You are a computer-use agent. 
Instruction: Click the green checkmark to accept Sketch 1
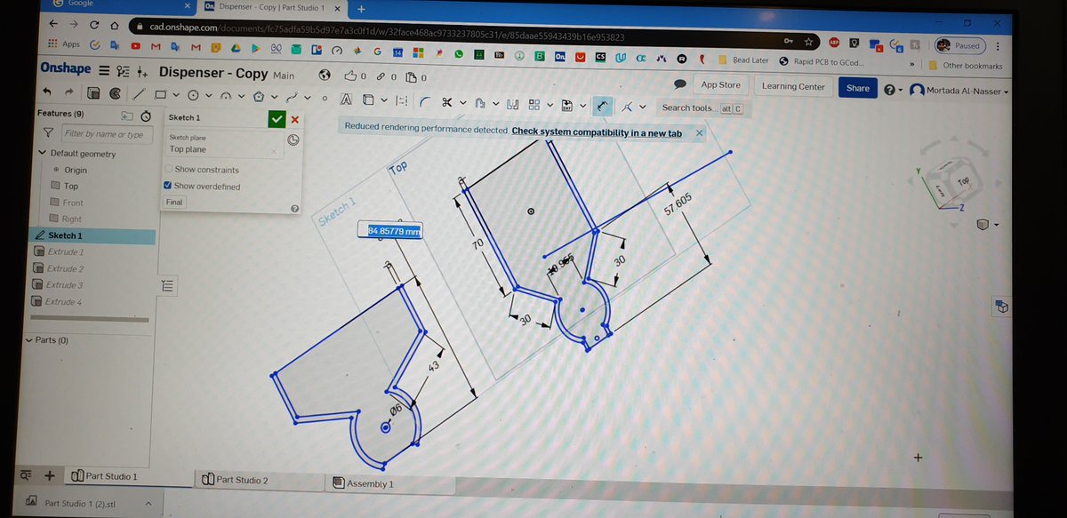[276, 119]
